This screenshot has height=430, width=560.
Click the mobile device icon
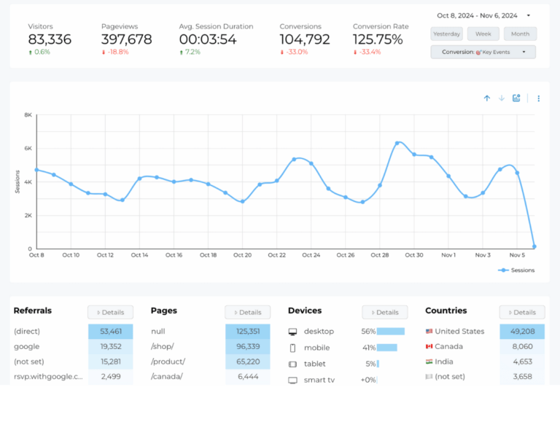click(x=292, y=348)
